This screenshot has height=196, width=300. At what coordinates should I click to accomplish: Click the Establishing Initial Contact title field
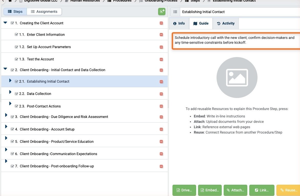[x=240, y=12]
